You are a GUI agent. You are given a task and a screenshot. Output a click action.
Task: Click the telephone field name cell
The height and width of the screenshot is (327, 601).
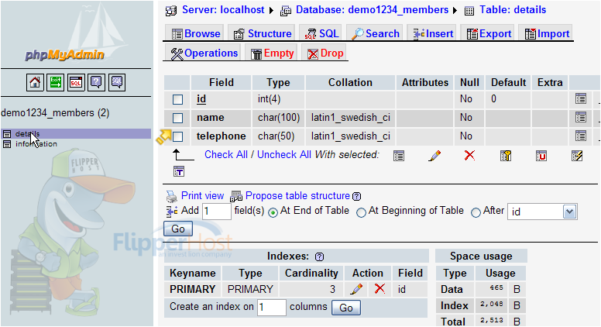click(222, 136)
